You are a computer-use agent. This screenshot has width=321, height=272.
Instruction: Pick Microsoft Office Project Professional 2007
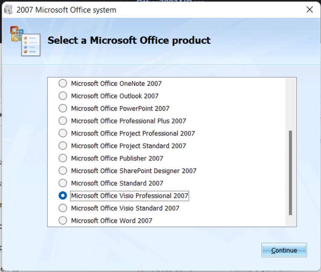[x=63, y=133]
